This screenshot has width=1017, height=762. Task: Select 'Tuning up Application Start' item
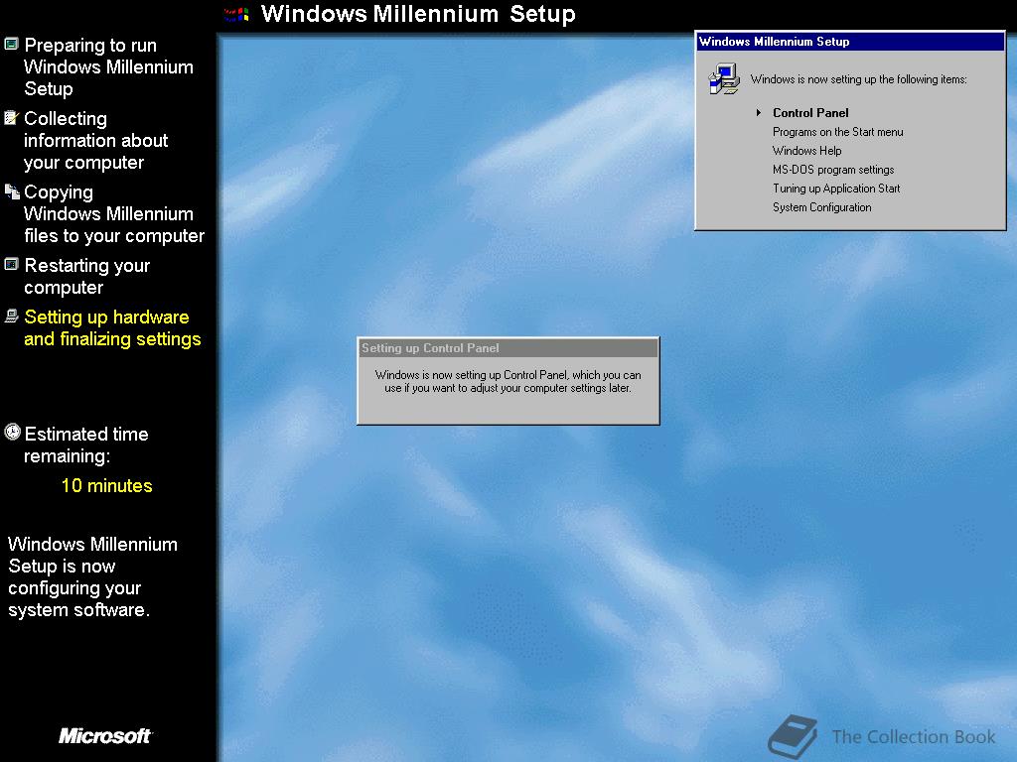[x=836, y=188]
